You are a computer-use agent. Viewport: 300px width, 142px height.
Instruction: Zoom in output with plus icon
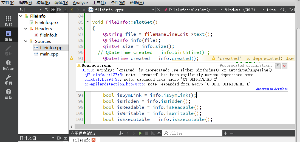[226, 133]
